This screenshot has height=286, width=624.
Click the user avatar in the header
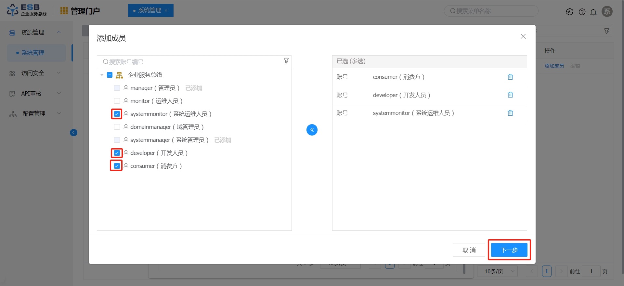click(607, 11)
